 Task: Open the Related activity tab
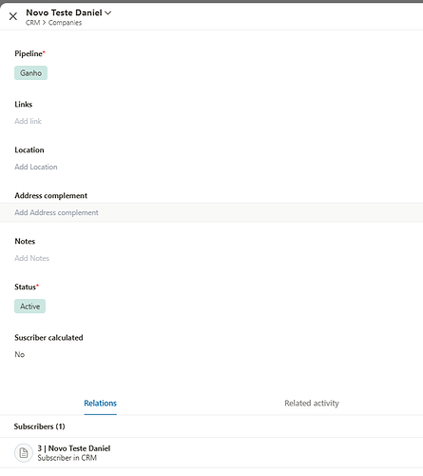312,403
